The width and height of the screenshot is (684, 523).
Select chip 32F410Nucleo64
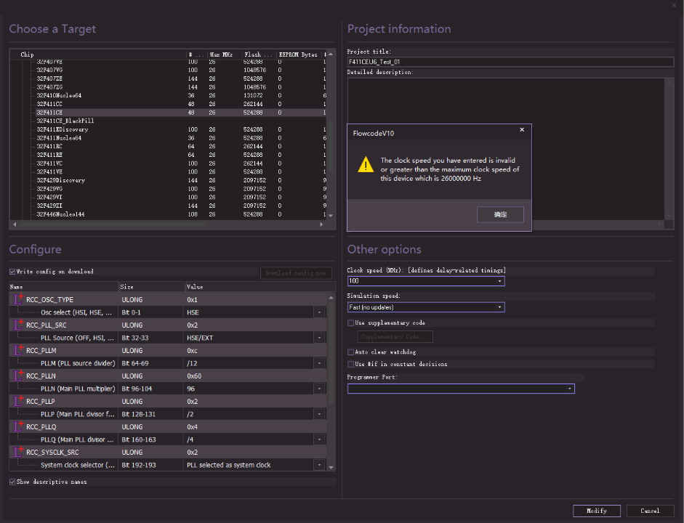coord(59,95)
